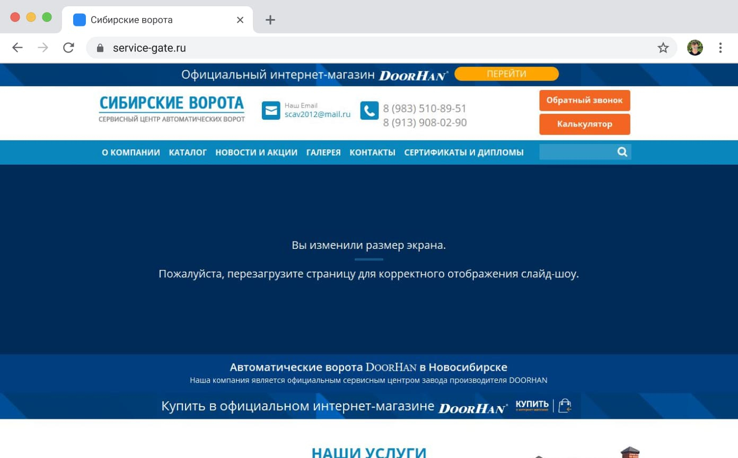
Task: Open a new tab with plus
Action: click(270, 20)
